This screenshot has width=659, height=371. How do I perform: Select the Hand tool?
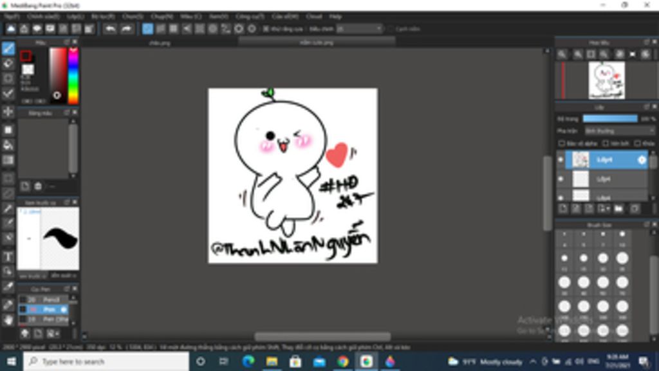[8, 320]
